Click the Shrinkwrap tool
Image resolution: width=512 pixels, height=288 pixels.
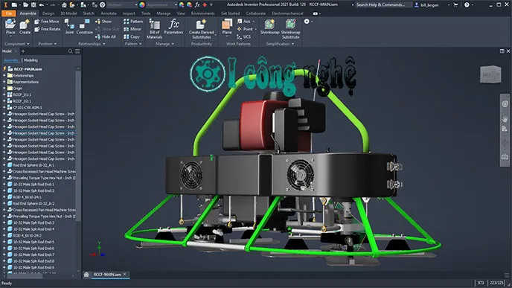pyautogui.click(x=269, y=27)
